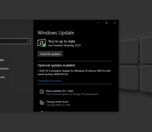Click the Windows Update page title
This screenshot has width=152, height=132.
(x=56, y=33)
